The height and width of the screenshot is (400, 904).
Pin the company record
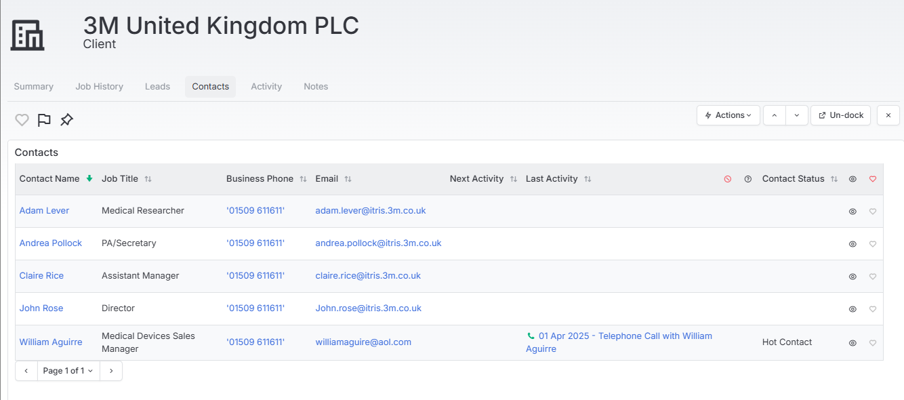(66, 120)
